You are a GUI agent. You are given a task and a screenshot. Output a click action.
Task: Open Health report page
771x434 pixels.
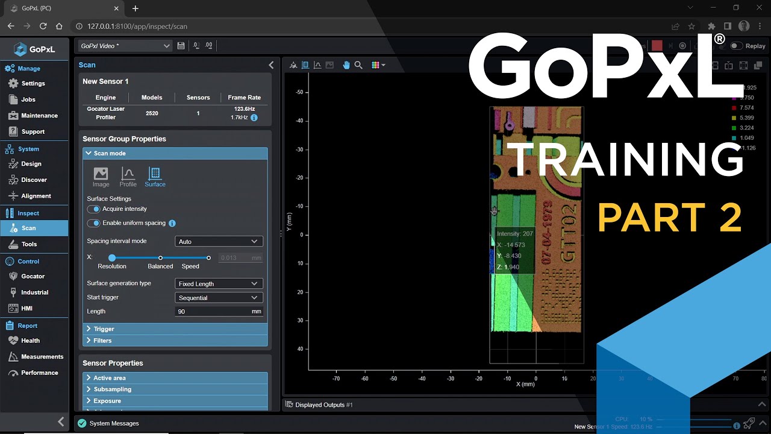point(34,341)
